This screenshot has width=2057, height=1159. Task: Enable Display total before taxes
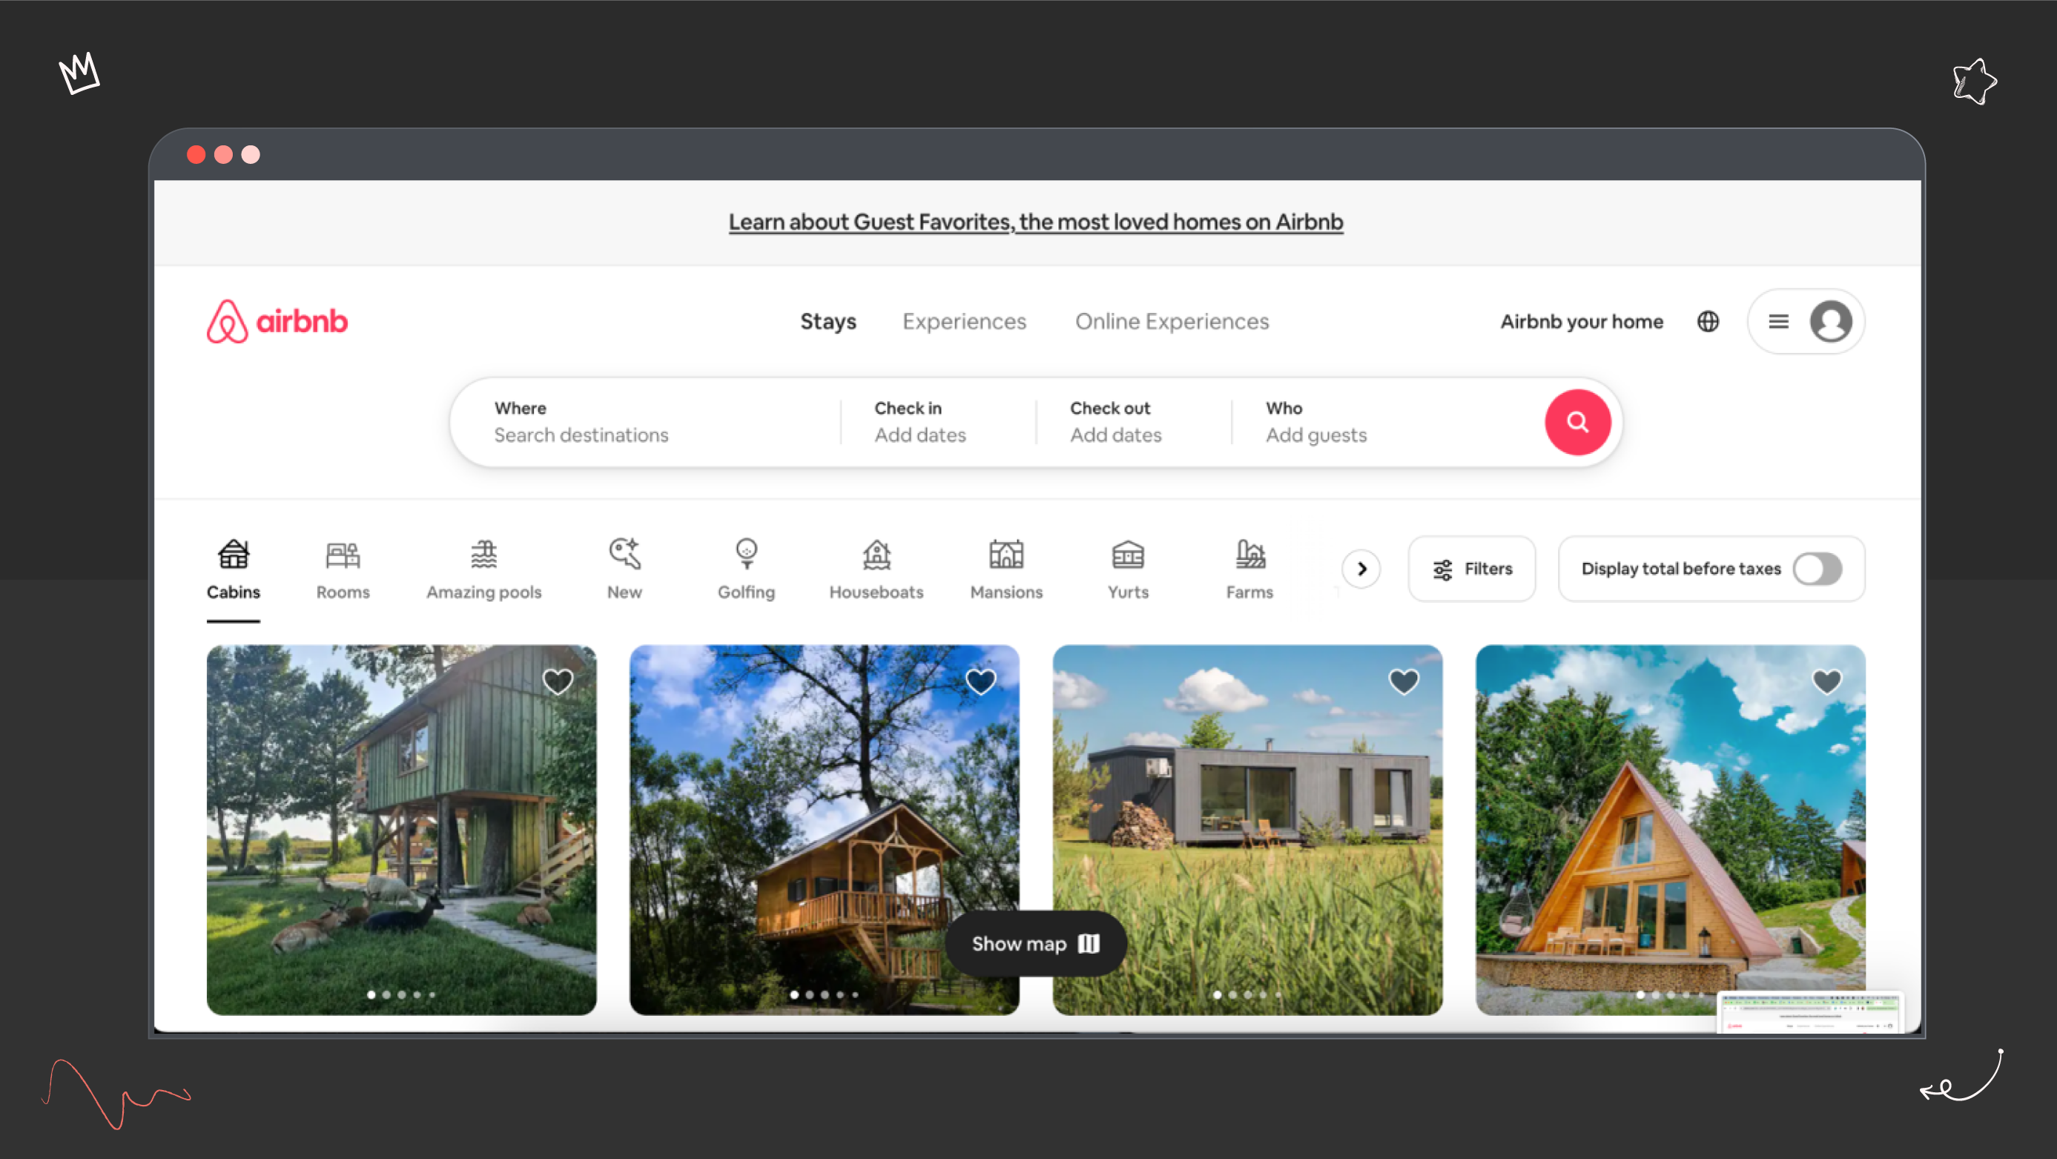pos(1817,569)
